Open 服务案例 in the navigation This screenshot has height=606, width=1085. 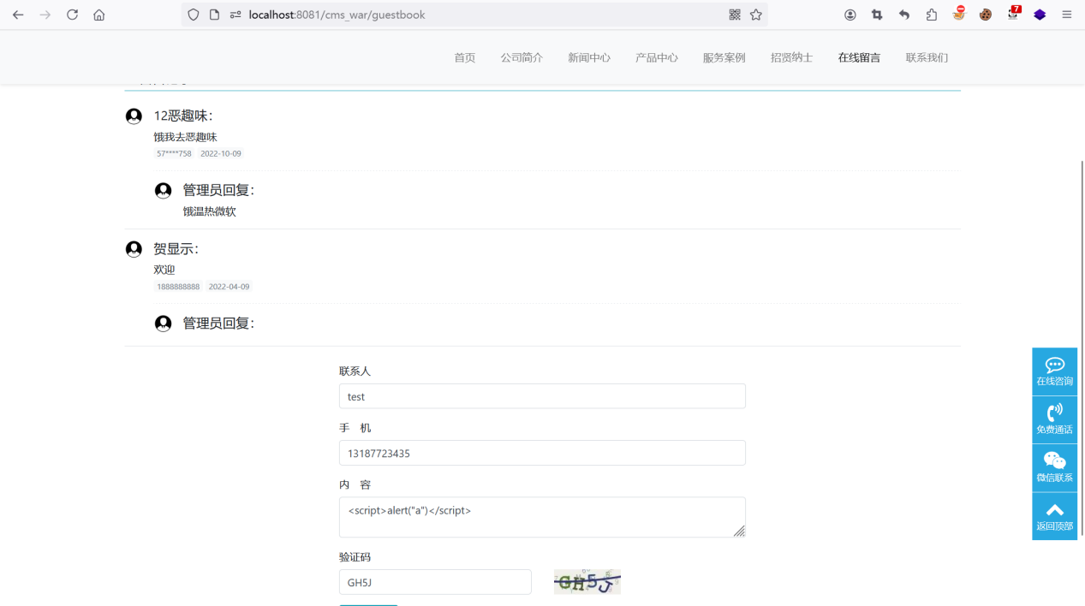[724, 57]
